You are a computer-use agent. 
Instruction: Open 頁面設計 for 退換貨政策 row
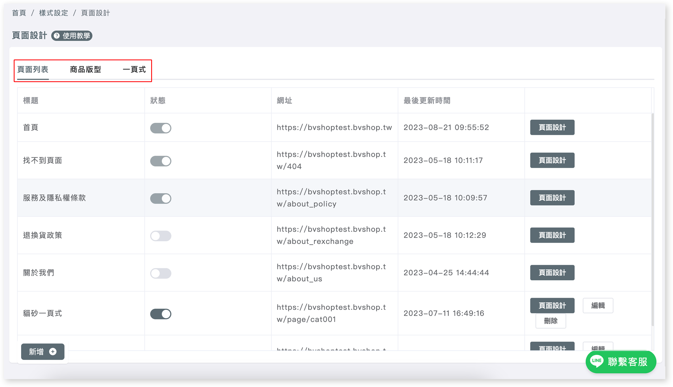pos(552,235)
